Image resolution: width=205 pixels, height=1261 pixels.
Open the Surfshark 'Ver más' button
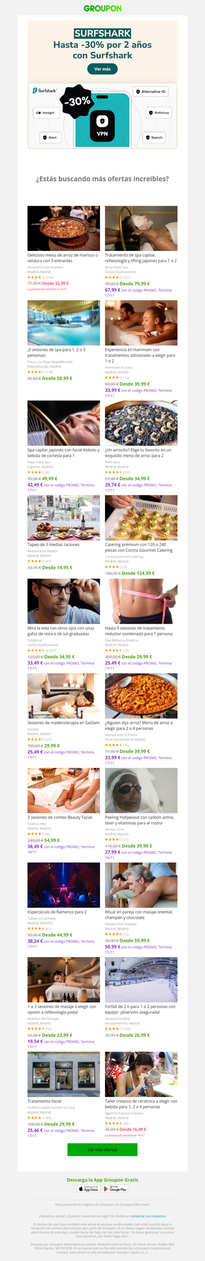point(102,69)
